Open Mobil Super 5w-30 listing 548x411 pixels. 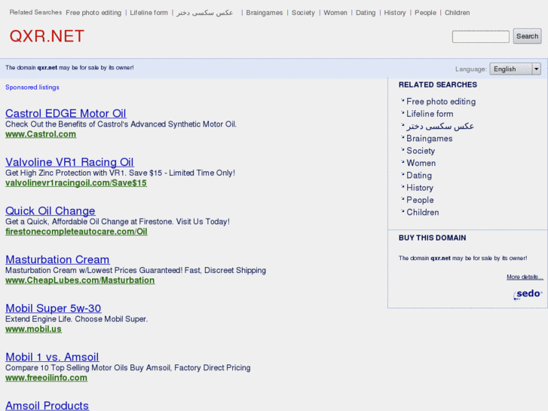tap(53, 308)
